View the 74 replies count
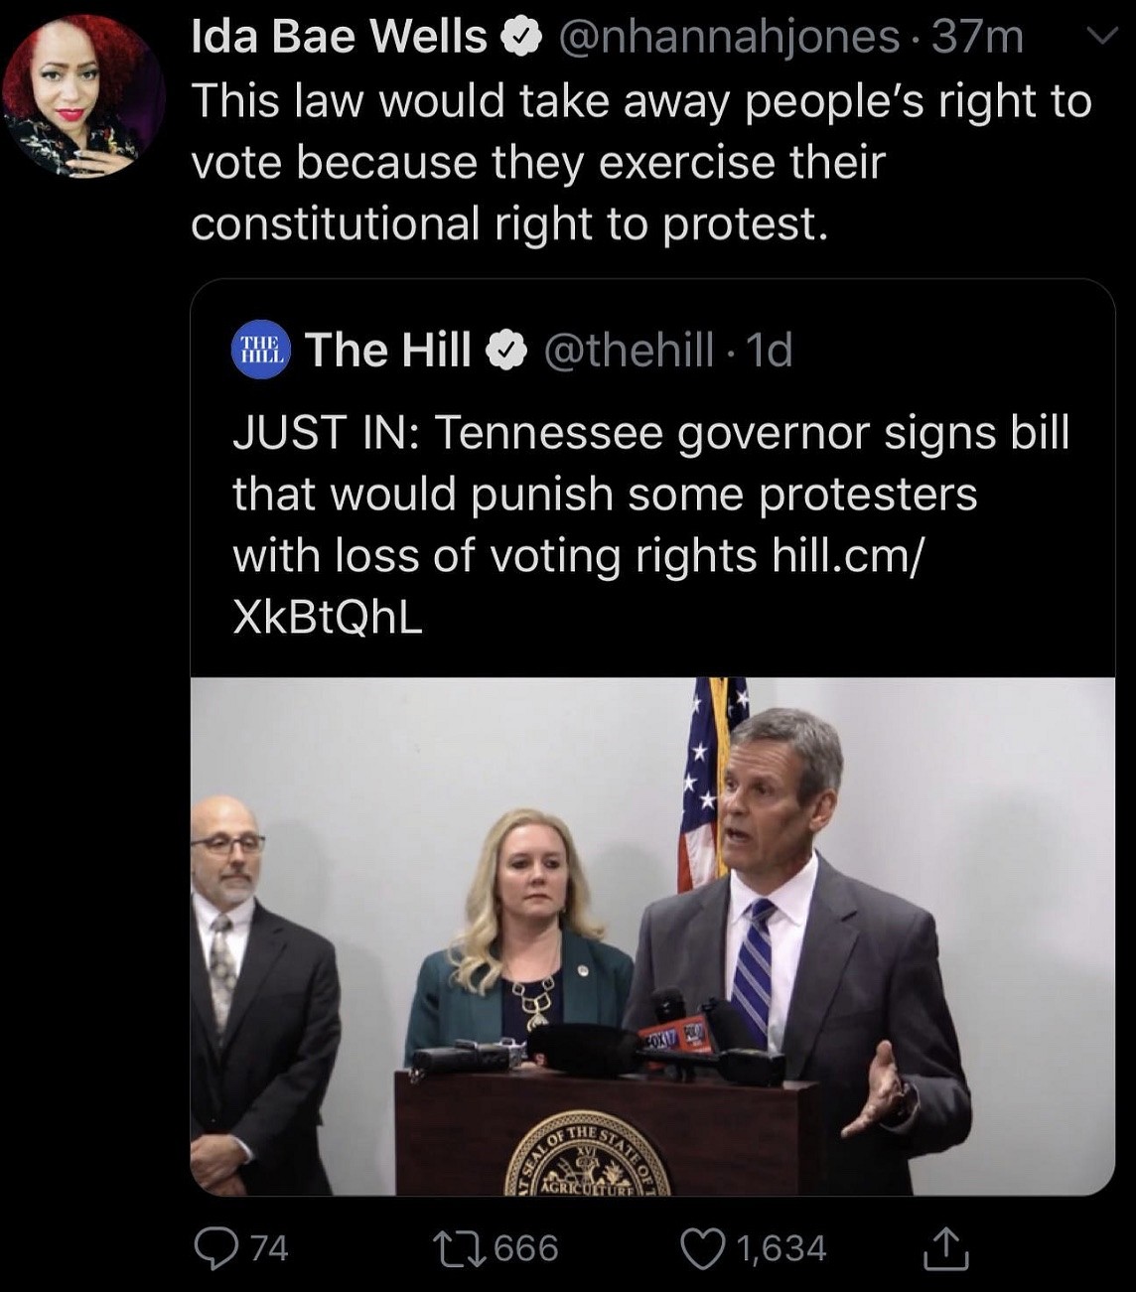This screenshot has width=1136, height=1292. (x=268, y=1248)
